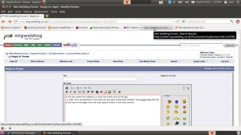Image resolution: width=241 pixels, height=135 pixels.
Task: Open a new tab with plus button
Action: (x=47, y=16)
